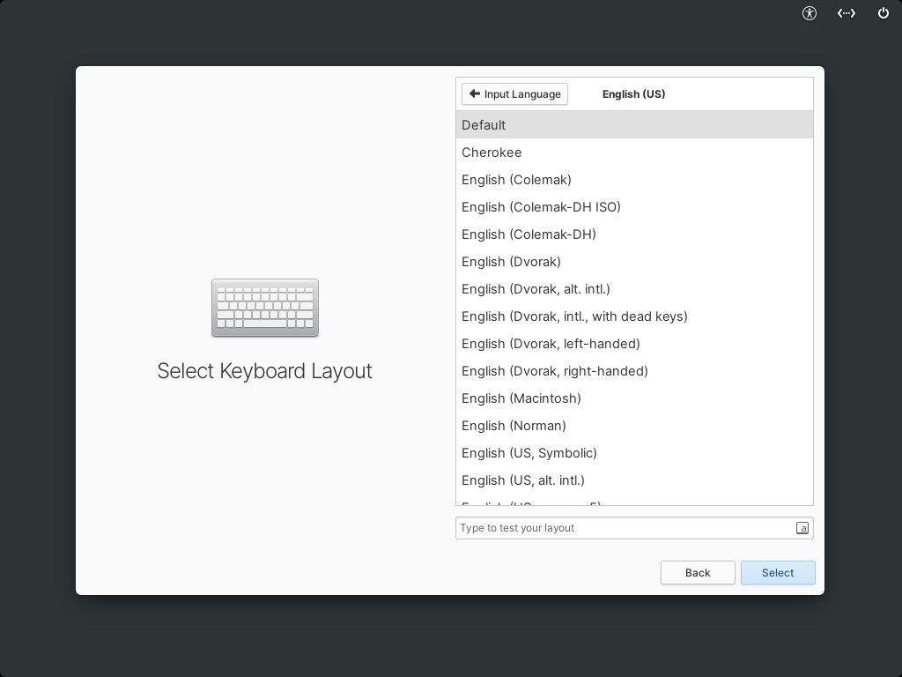Pick English (Colemak-DH) layout
The height and width of the screenshot is (677, 902).
click(634, 234)
